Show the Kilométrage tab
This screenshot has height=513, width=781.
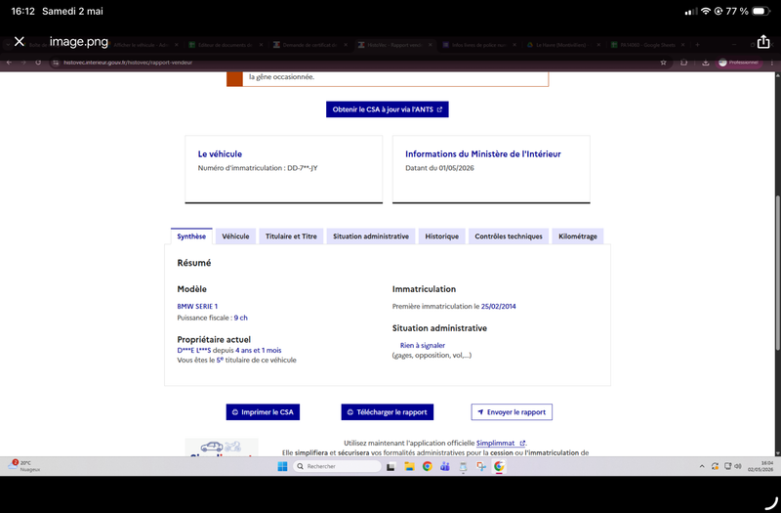(x=578, y=236)
